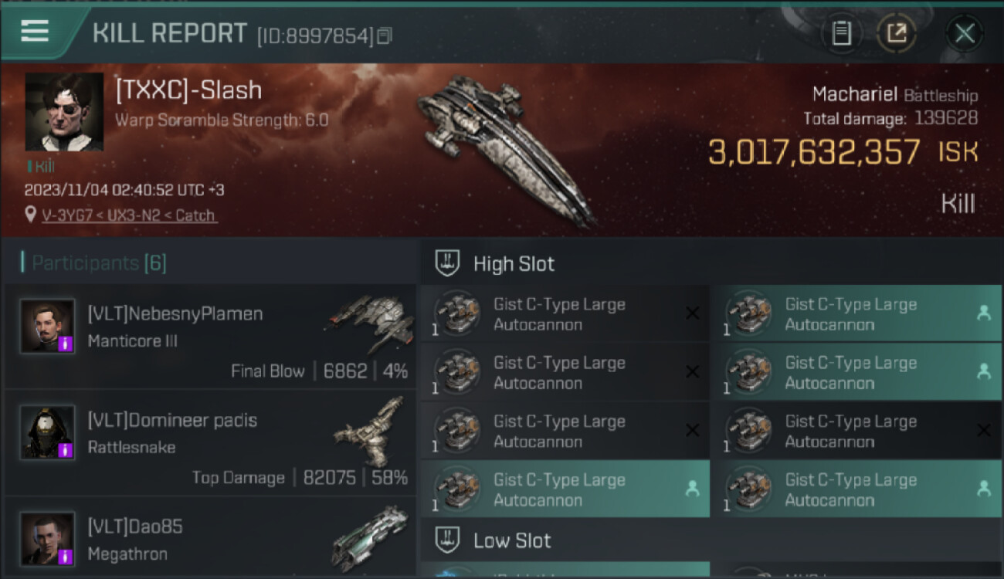Image resolution: width=1004 pixels, height=579 pixels.
Task: Click the Participants [6] header
Action: [98, 263]
